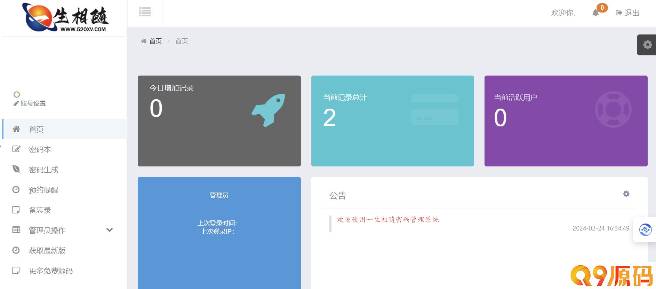Click the leaf icon for 密码生成
This screenshot has height=289, width=656.
pyautogui.click(x=16, y=169)
